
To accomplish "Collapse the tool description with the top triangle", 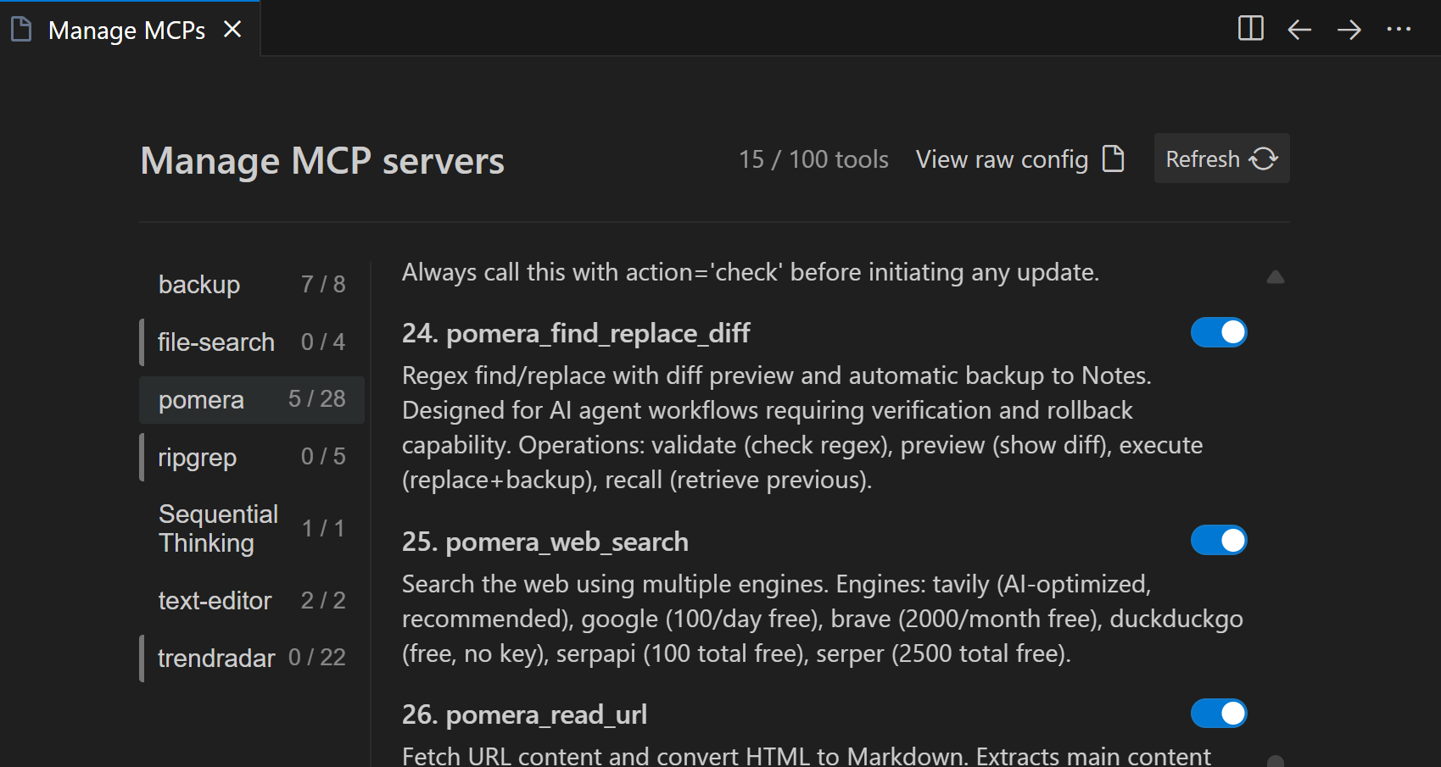I will tap(1275, 276).
